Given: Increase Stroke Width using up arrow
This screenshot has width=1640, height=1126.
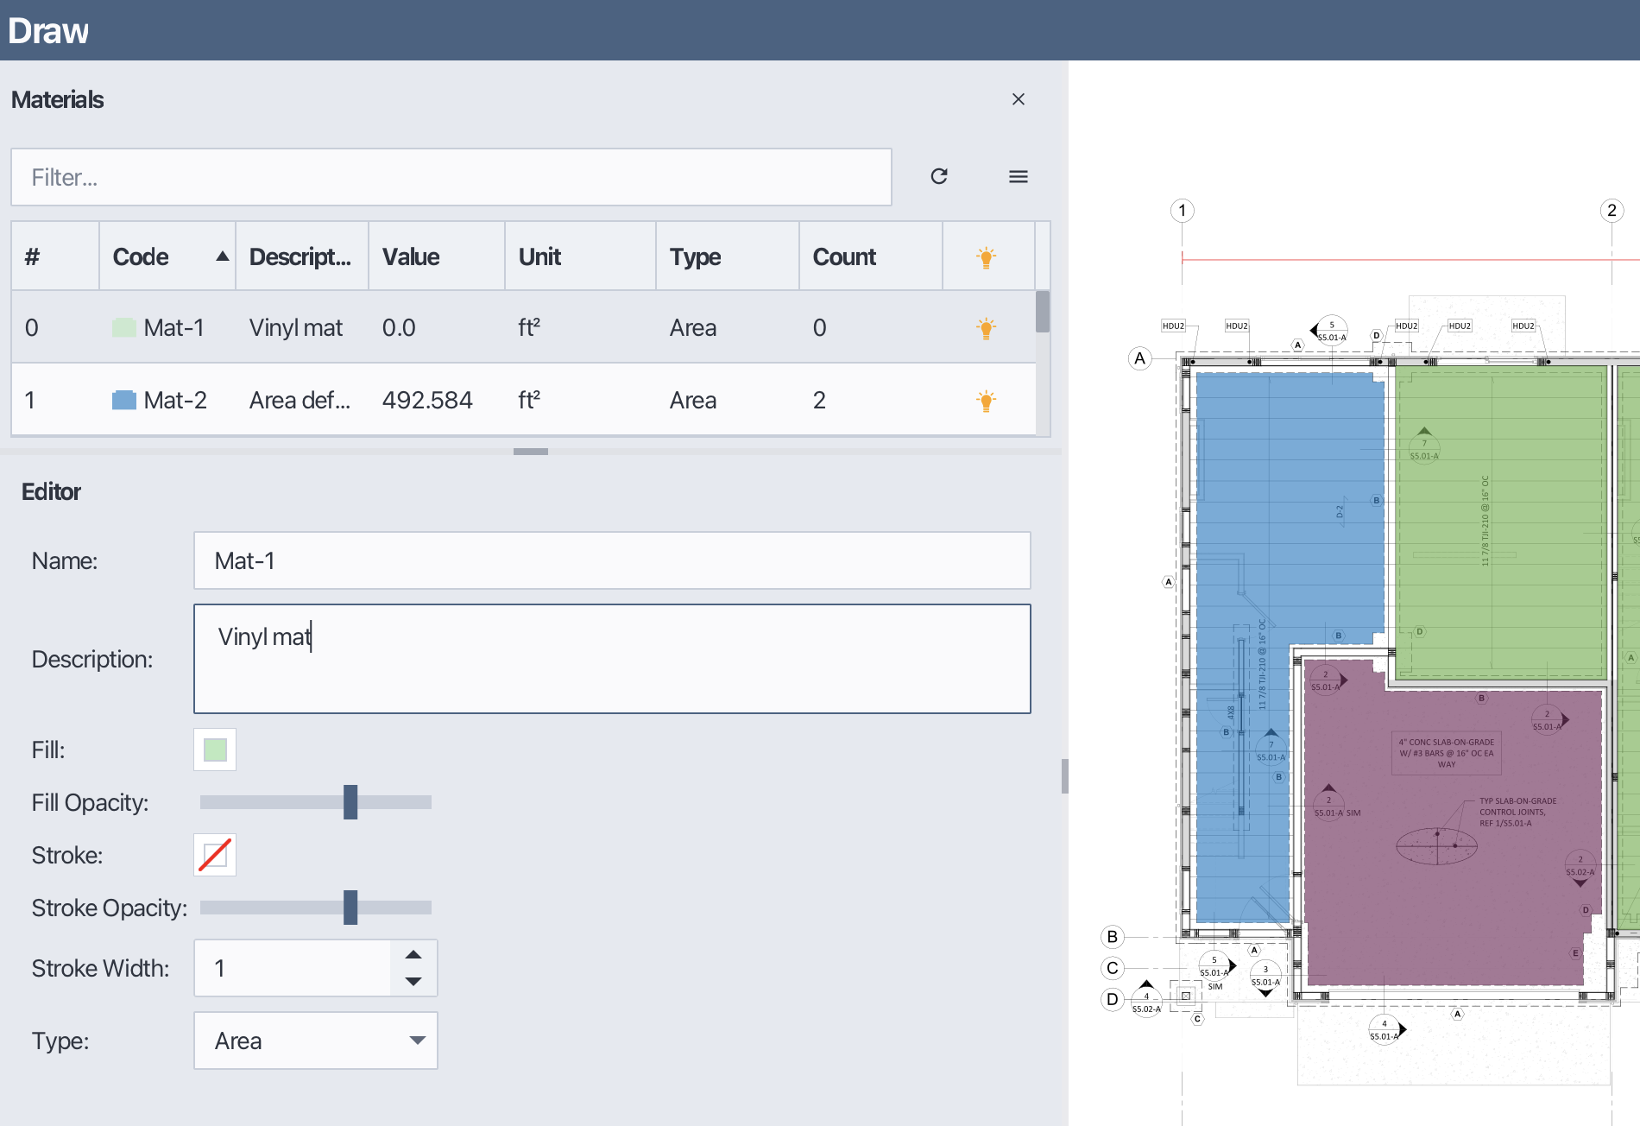Looking at the screenshot, I should [413, 954].
